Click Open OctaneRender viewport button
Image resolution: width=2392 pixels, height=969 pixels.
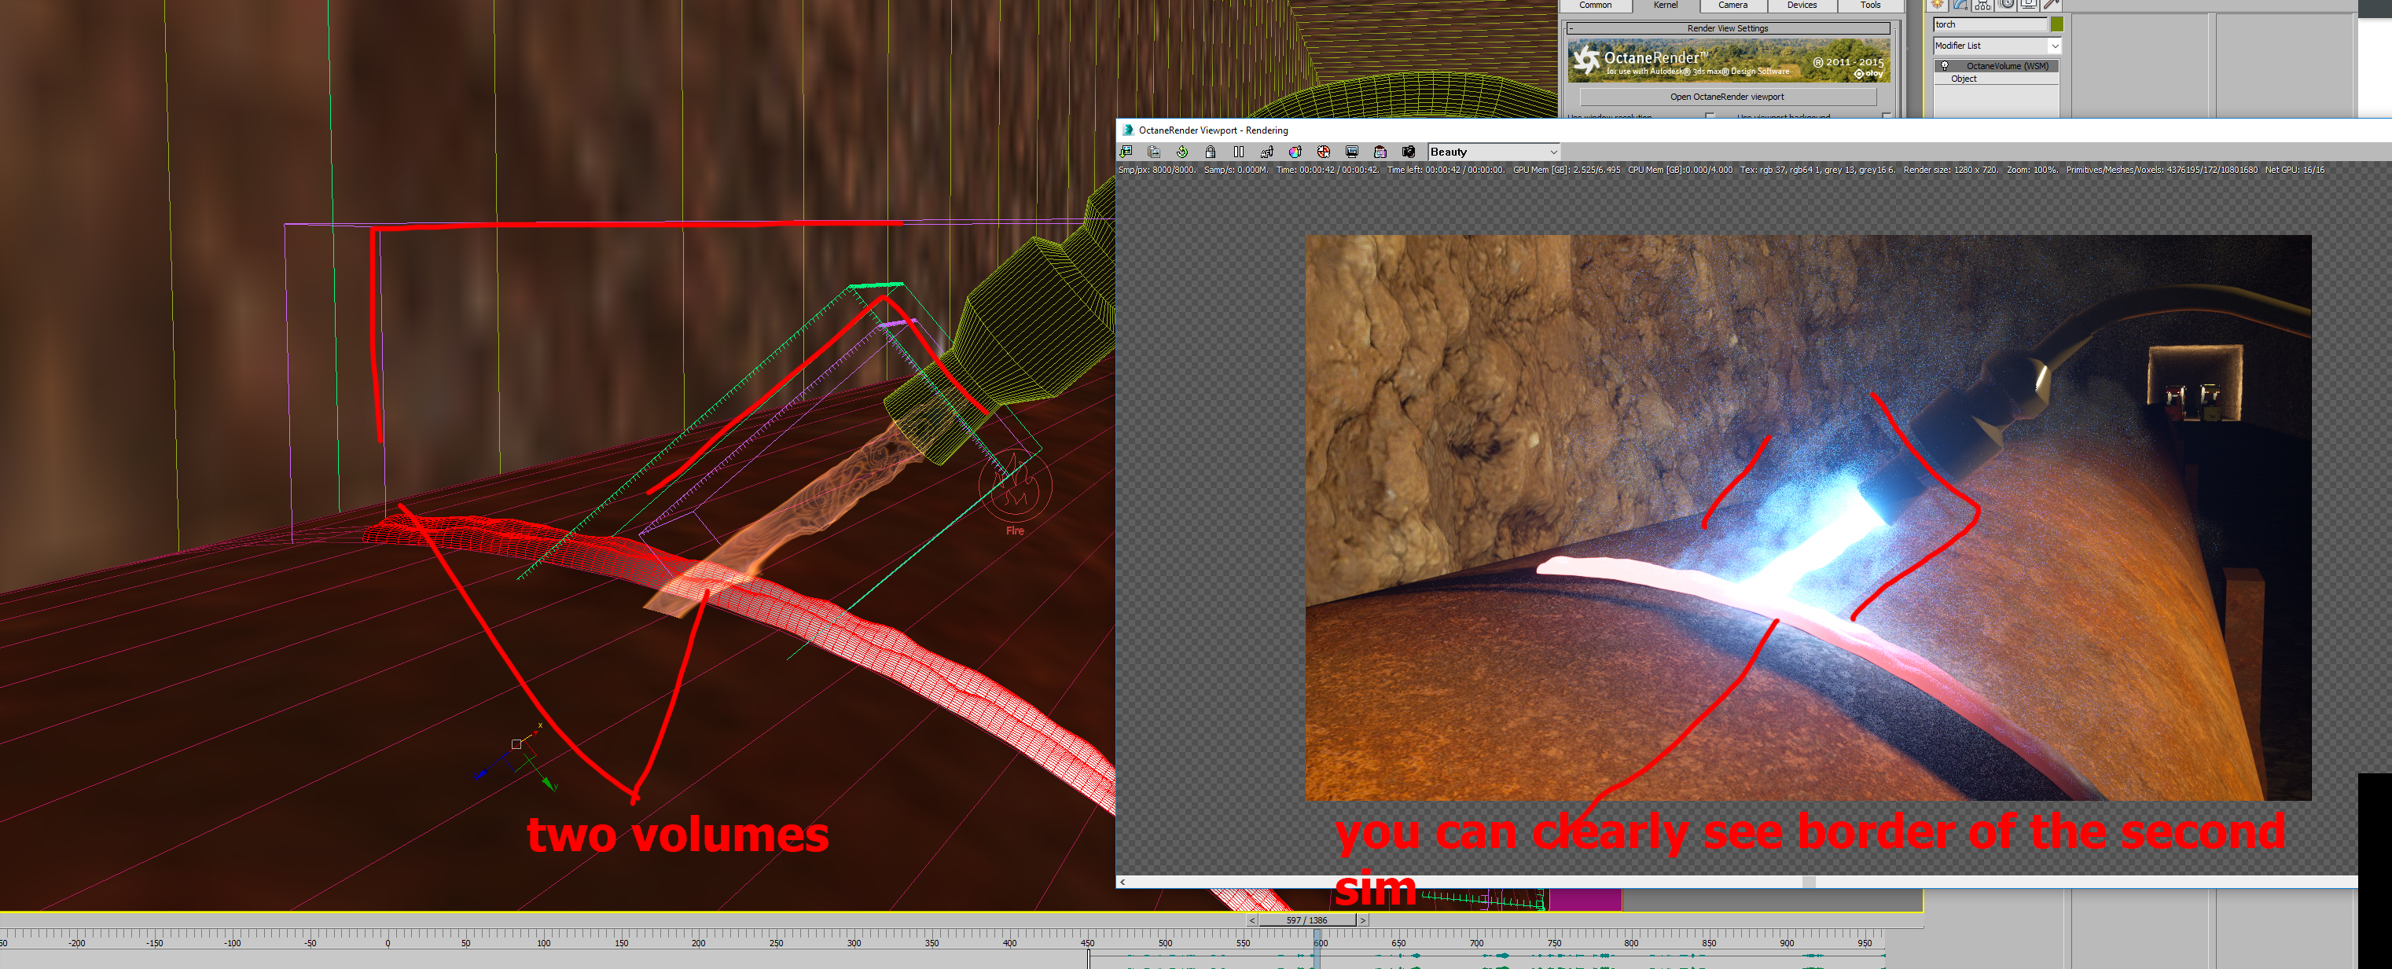pos(1726,97)
